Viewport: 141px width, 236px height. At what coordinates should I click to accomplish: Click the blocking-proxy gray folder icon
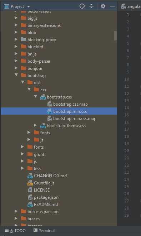point(24,40)
